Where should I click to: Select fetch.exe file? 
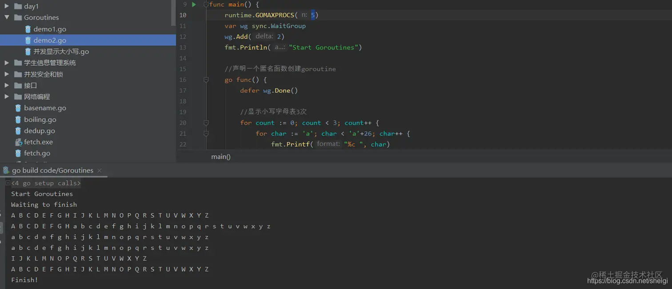click(x=38, y=142)
